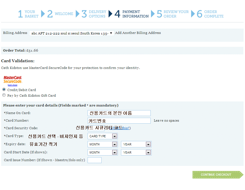Open the Billing Address dropdown
Image resolution: width=245 pixels, height=190 pixels.
click(x=72, y=33)
